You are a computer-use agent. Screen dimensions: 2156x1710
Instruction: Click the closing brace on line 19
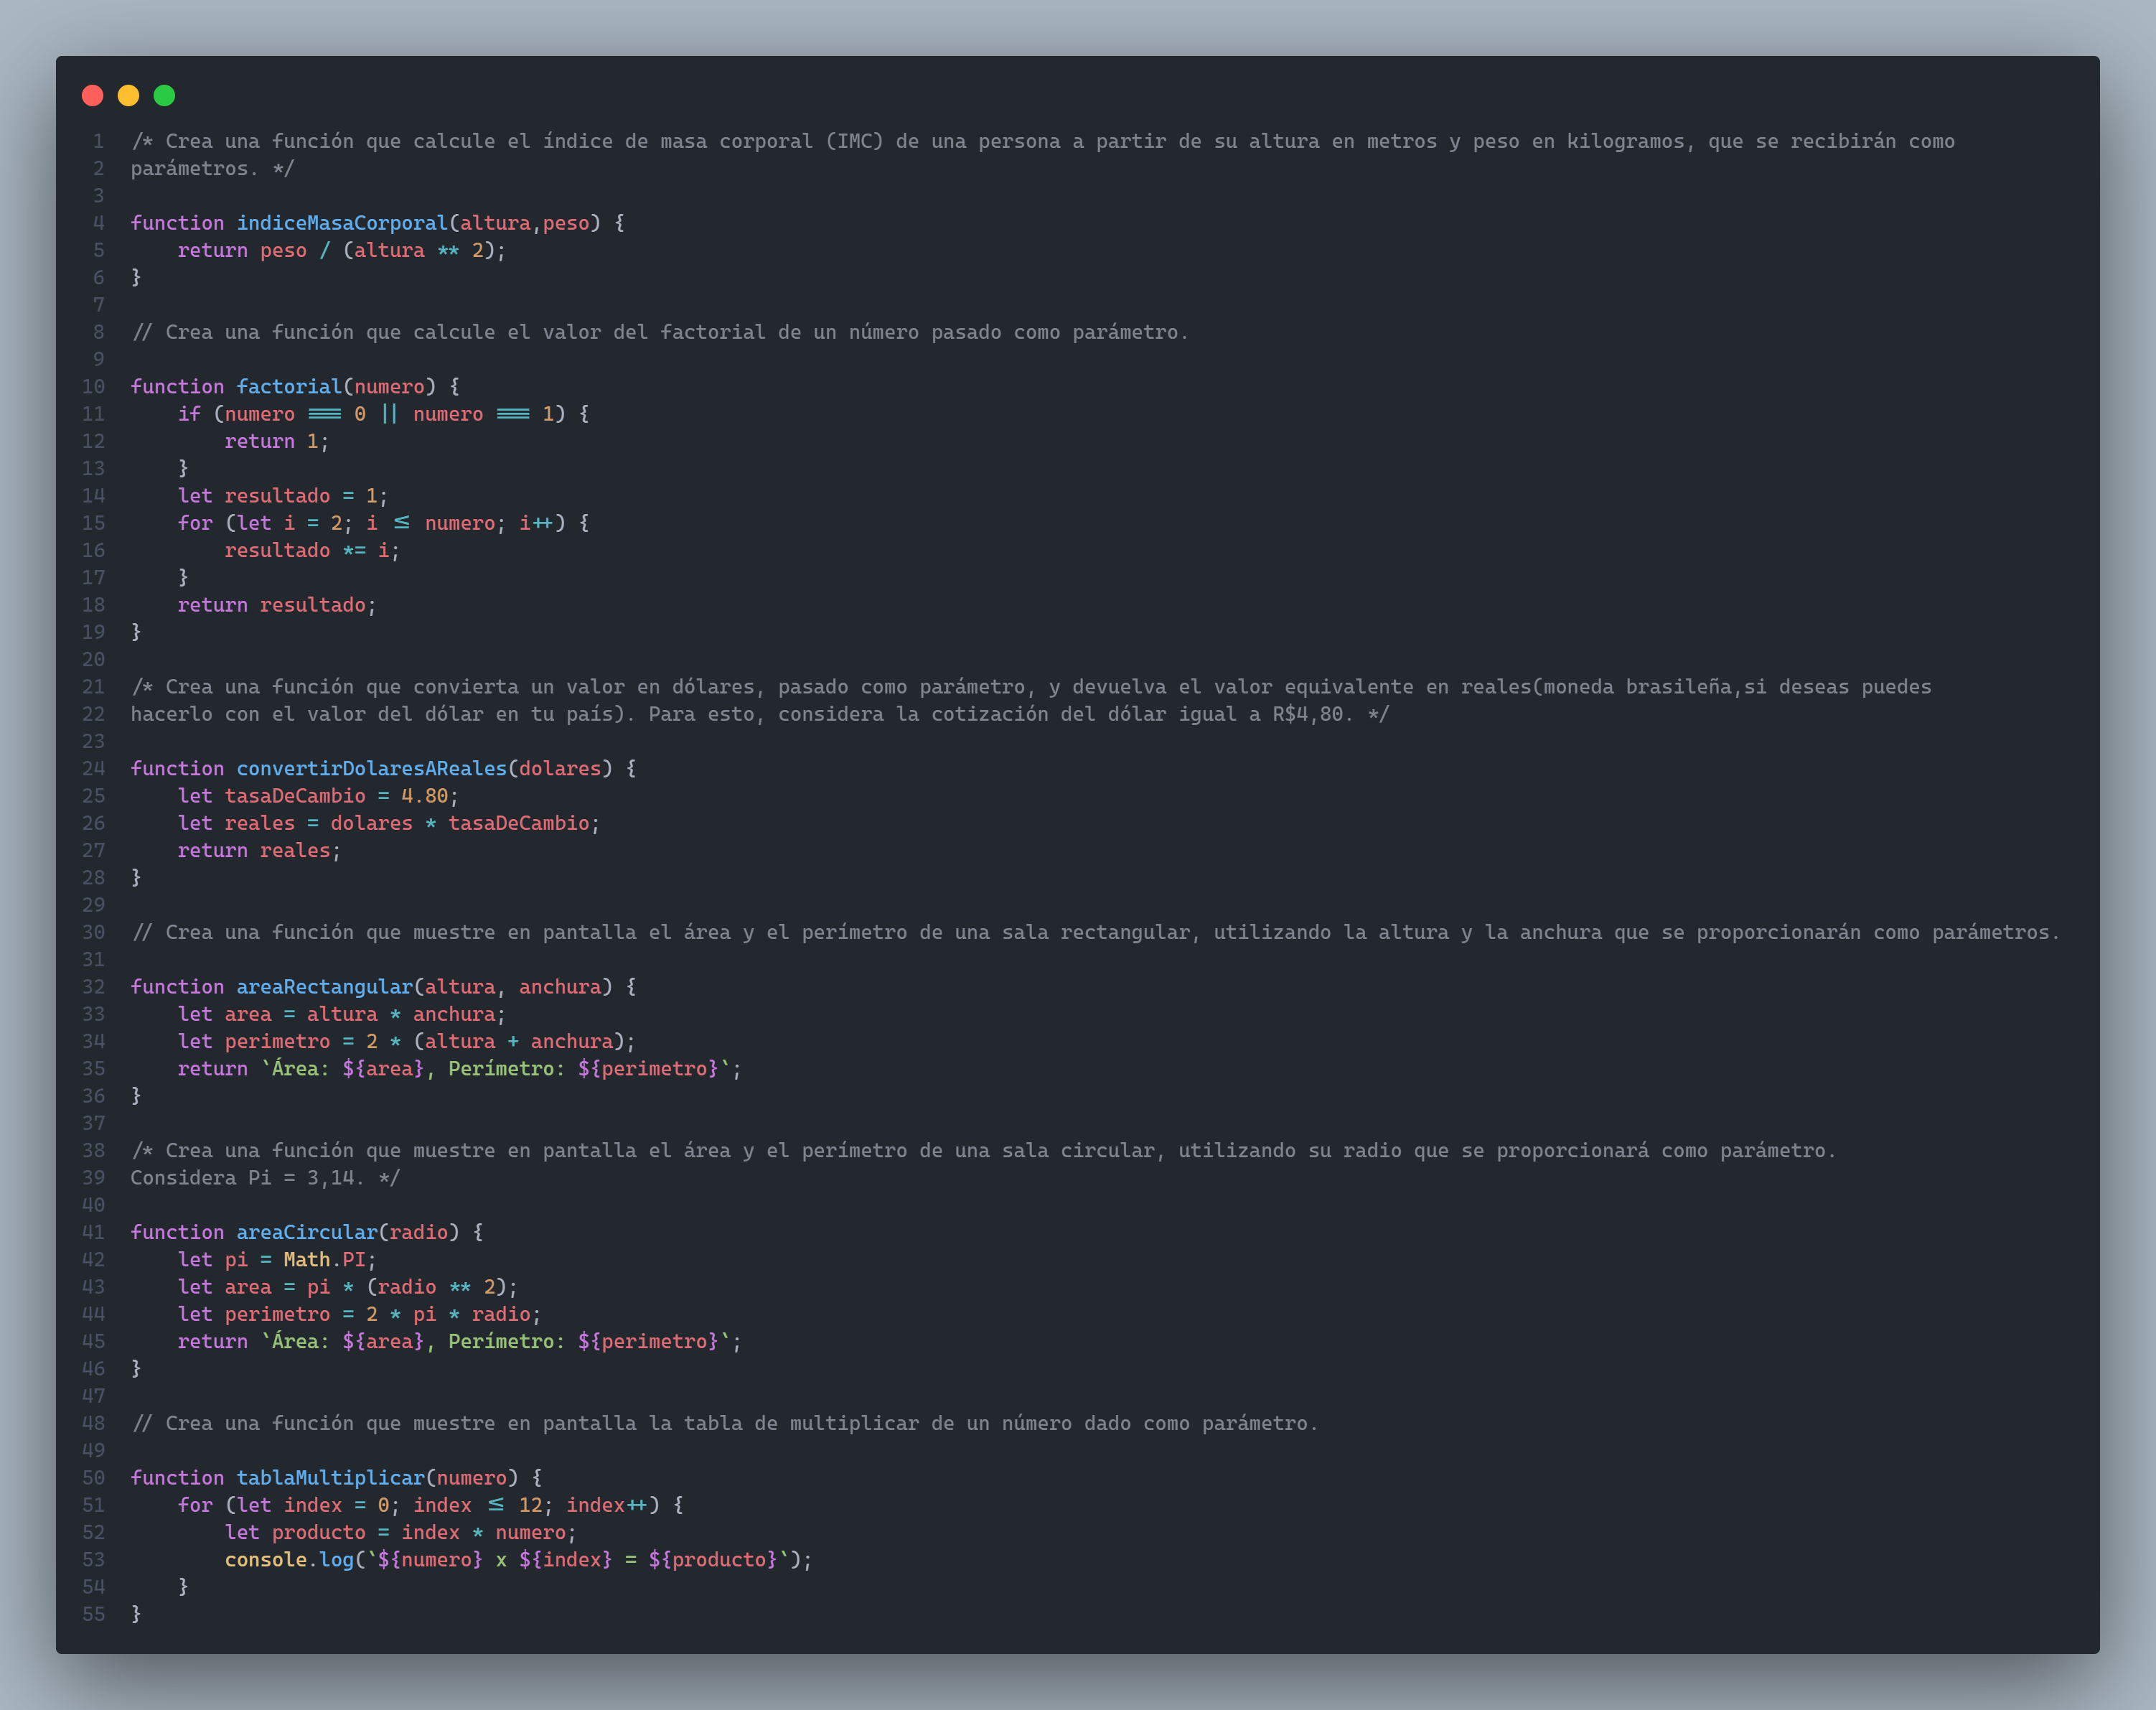click(x=136, y=632)
